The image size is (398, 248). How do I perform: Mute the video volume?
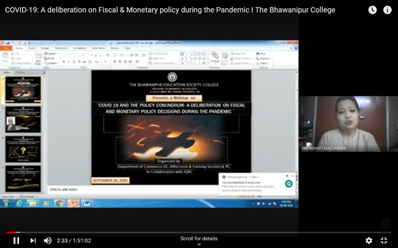point(47,240)
